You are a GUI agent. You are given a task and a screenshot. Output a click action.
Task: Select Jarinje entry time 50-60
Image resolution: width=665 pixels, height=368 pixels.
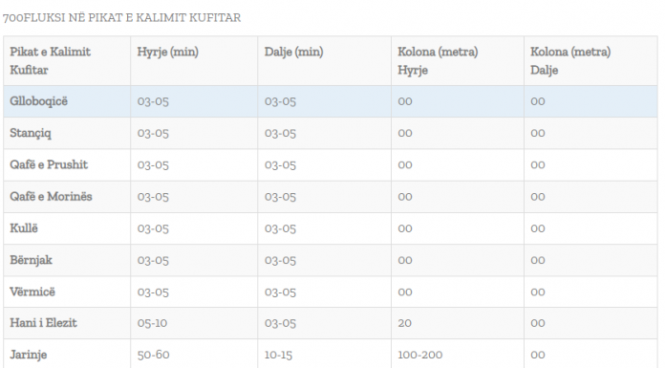[153, 355]
